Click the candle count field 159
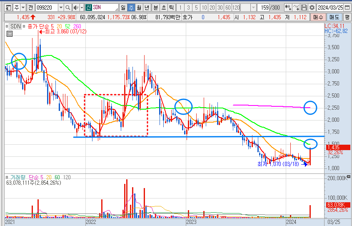The width and height of the screenshot is (352, 226). [263, 8]
